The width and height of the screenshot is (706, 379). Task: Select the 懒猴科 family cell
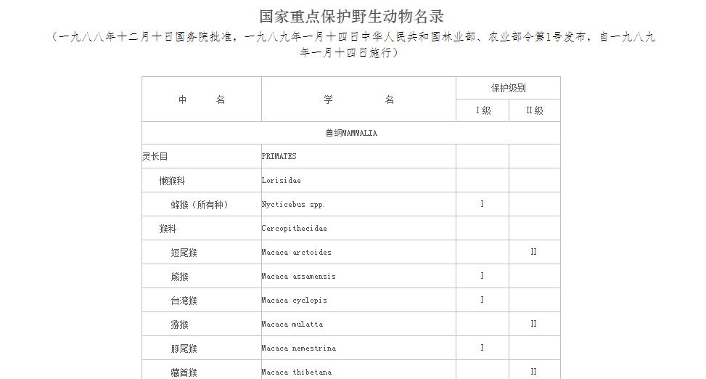tap(202, 180)
